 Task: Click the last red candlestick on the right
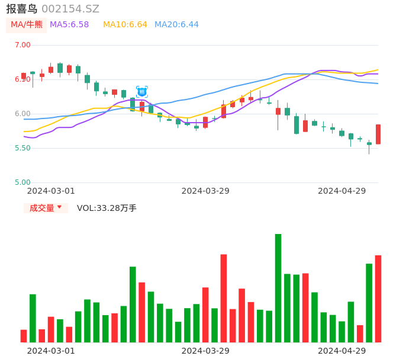378,134
